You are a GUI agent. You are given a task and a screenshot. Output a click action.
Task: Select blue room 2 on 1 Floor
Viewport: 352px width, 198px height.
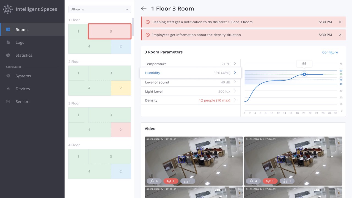[121, 46]
